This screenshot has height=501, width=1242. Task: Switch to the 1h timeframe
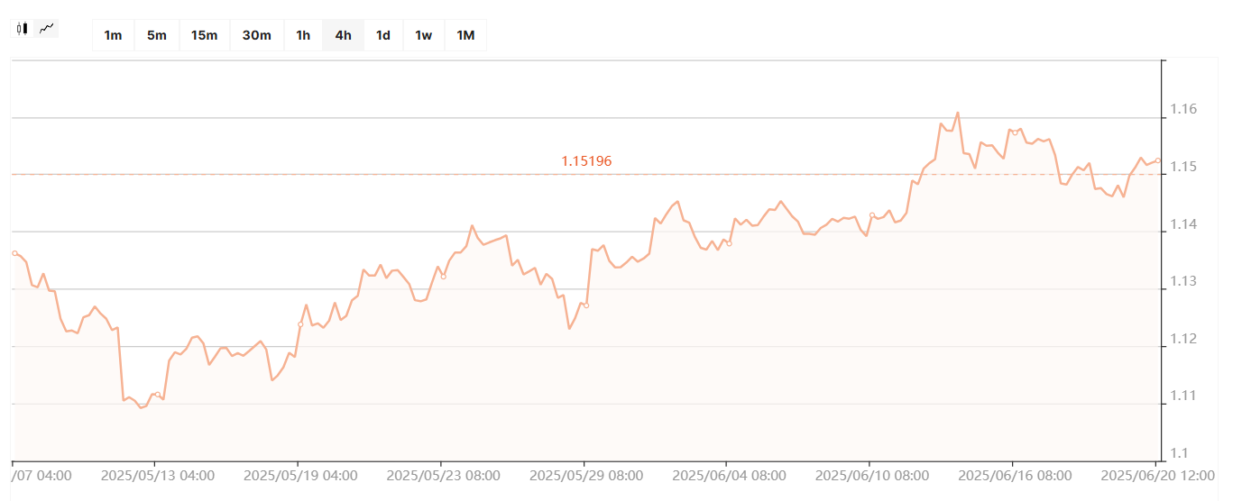303,35
